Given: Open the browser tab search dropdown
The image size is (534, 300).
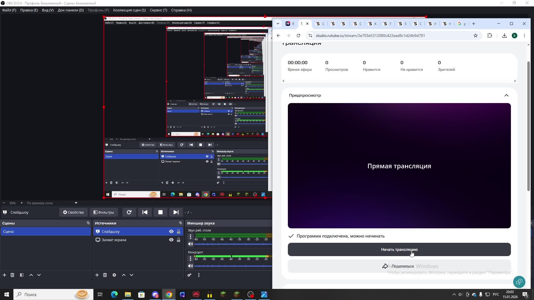Looking at the screenshot, I should 278,24.
